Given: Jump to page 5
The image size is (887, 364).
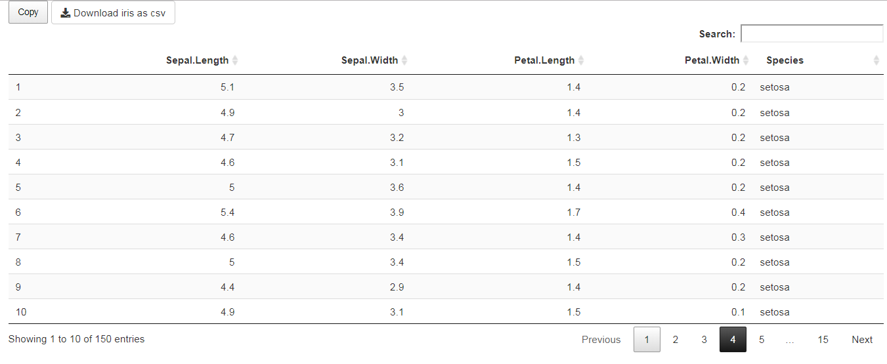Looking at the screenshot, I should pos(762,339).
